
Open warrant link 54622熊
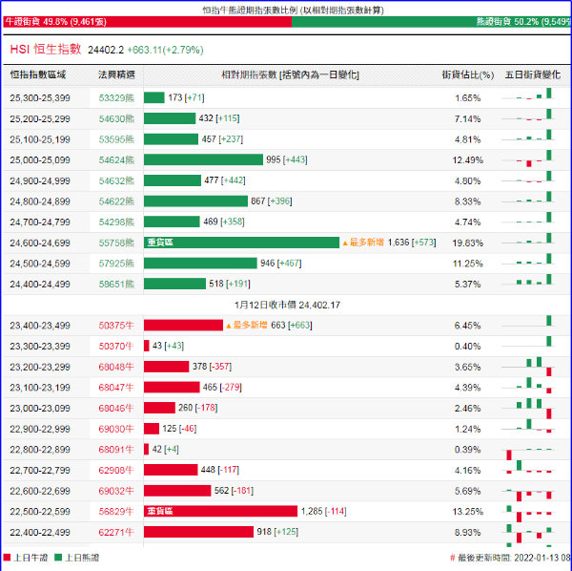pyautogui.click(x=116, y=201)
